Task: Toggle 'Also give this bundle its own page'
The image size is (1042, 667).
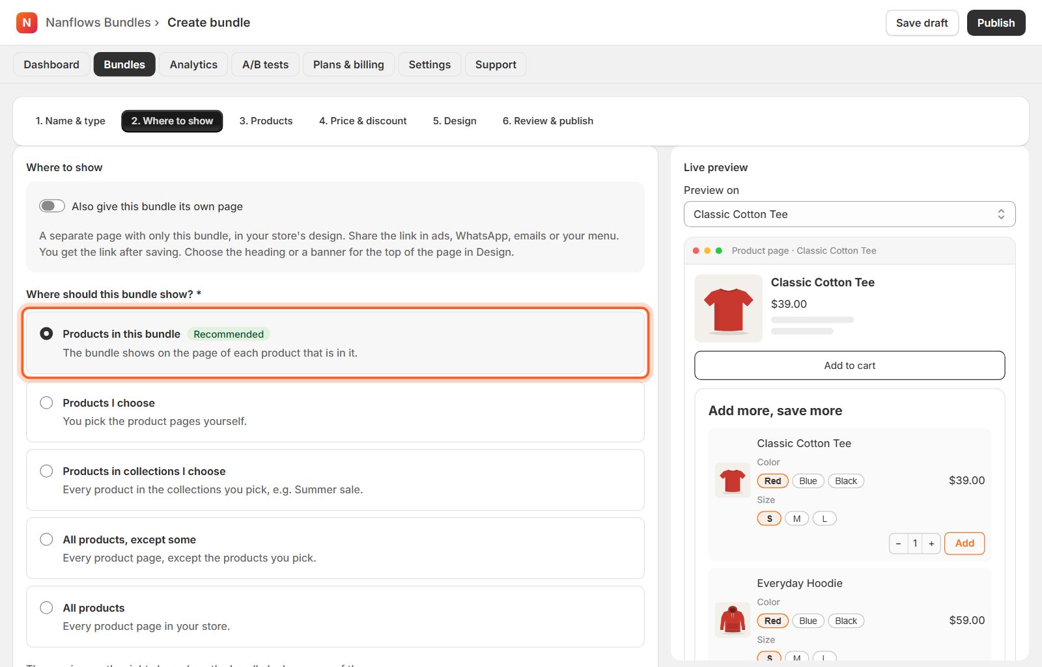Action: tap(52, 206)
